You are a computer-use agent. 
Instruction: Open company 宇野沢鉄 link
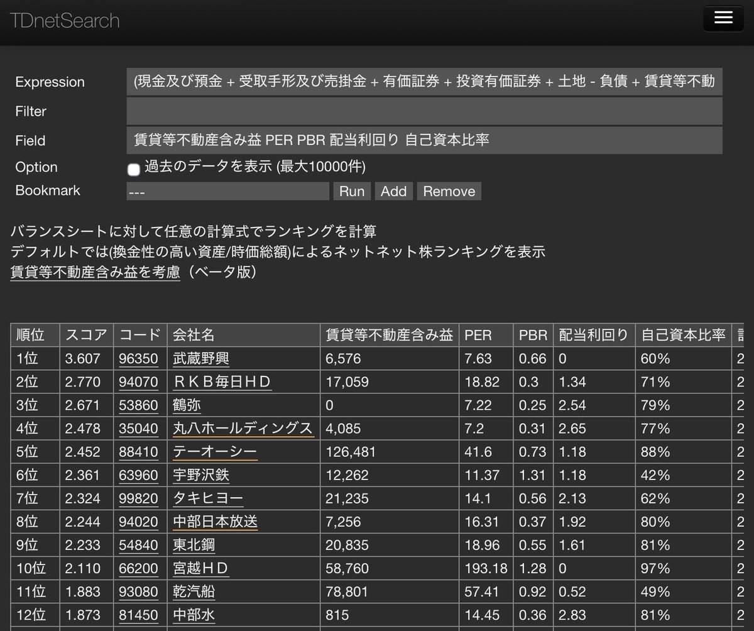(201, 475)
